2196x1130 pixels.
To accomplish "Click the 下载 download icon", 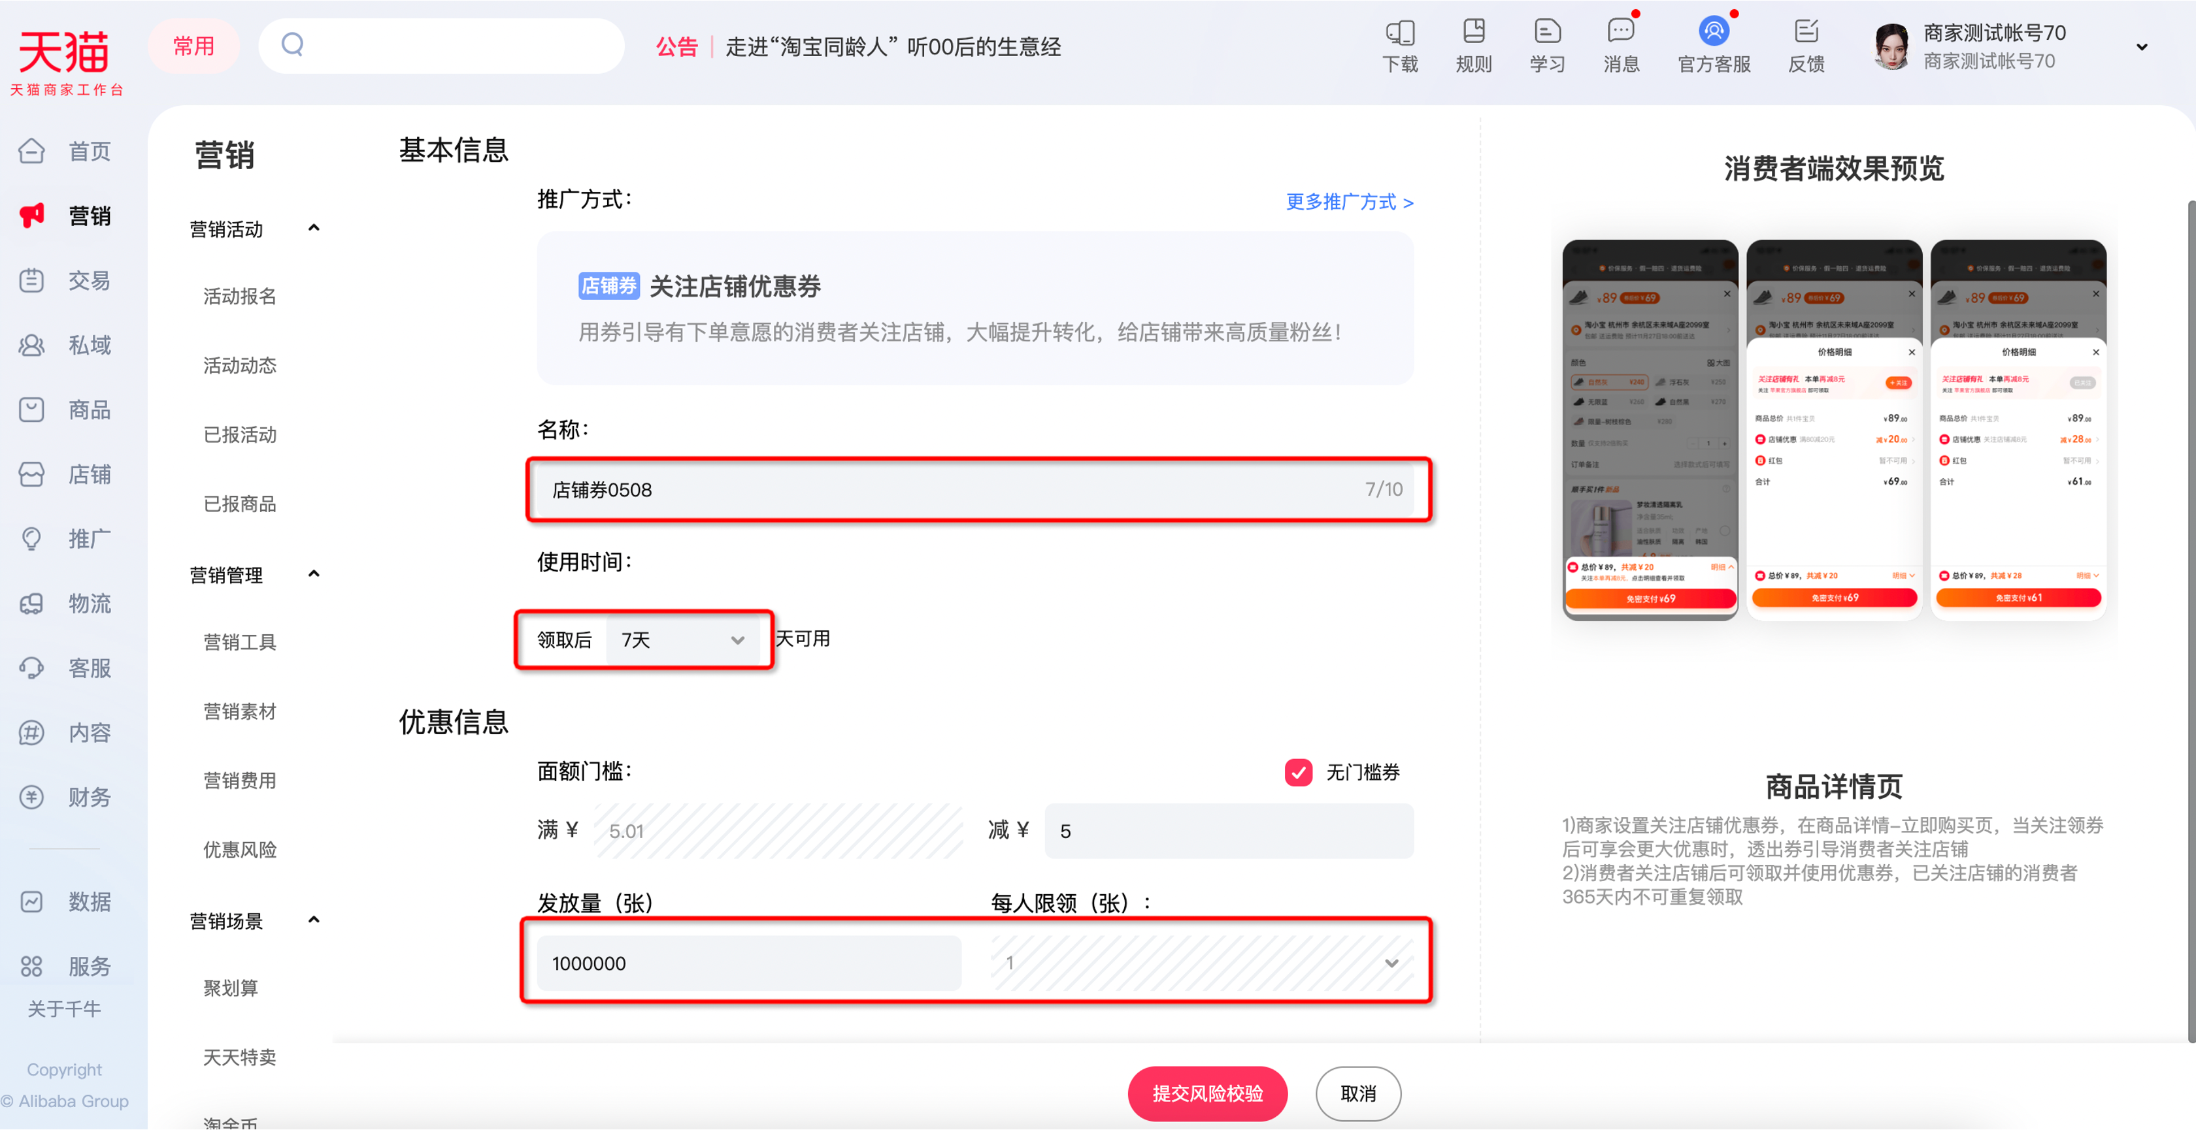I will pos(1400,33).
